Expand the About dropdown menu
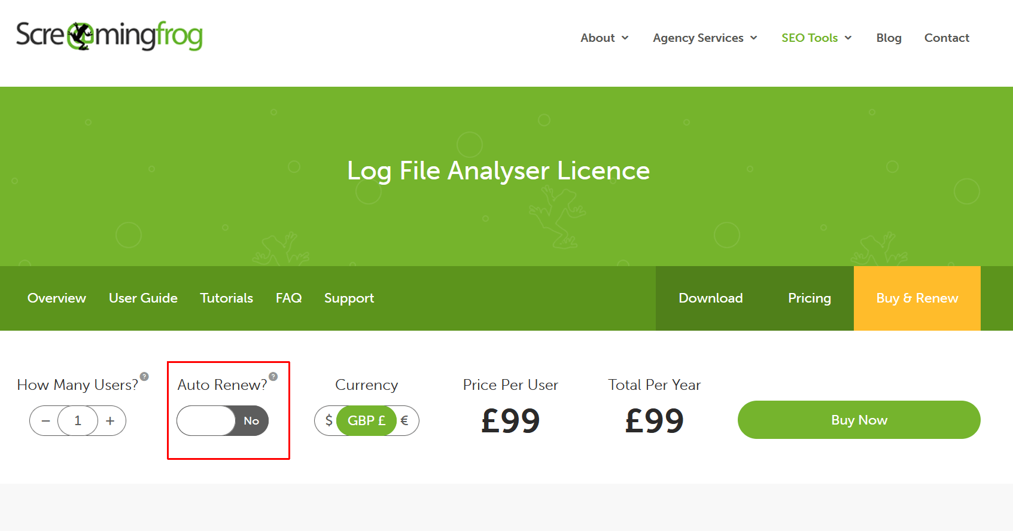The width and height of the screenshot is (1013, 531). click(x=604, y=38)
